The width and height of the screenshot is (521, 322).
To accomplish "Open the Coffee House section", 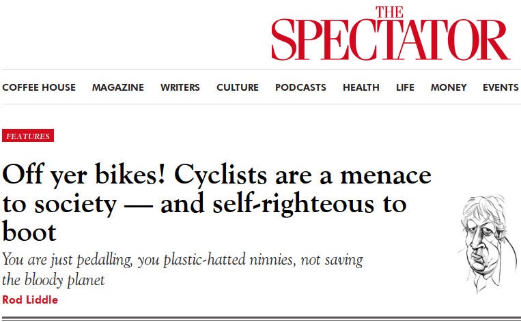I will [39, 87].
